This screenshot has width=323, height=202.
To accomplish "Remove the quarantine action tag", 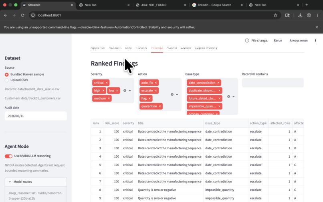I will [x=159, y=106].
